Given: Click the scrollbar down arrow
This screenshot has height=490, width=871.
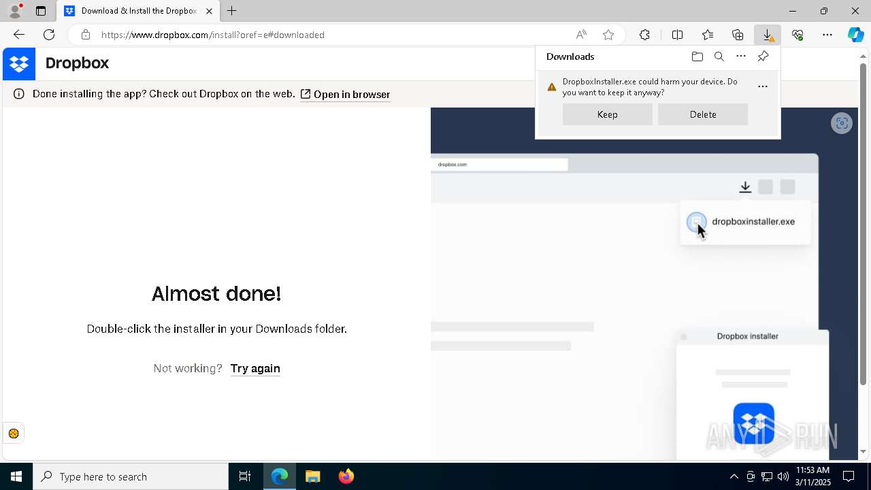Looking at the screenshot, I should 863,451.
